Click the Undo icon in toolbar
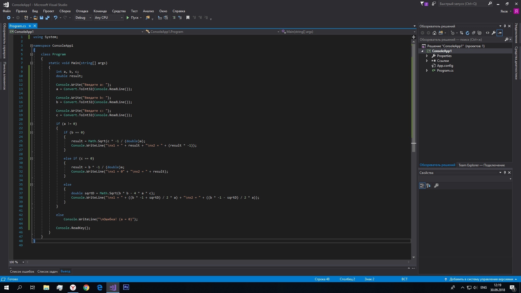Viewport: 521px width, 293px height. (56, 18)
